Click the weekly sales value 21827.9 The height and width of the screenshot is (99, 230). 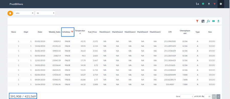tap(57, 56)
